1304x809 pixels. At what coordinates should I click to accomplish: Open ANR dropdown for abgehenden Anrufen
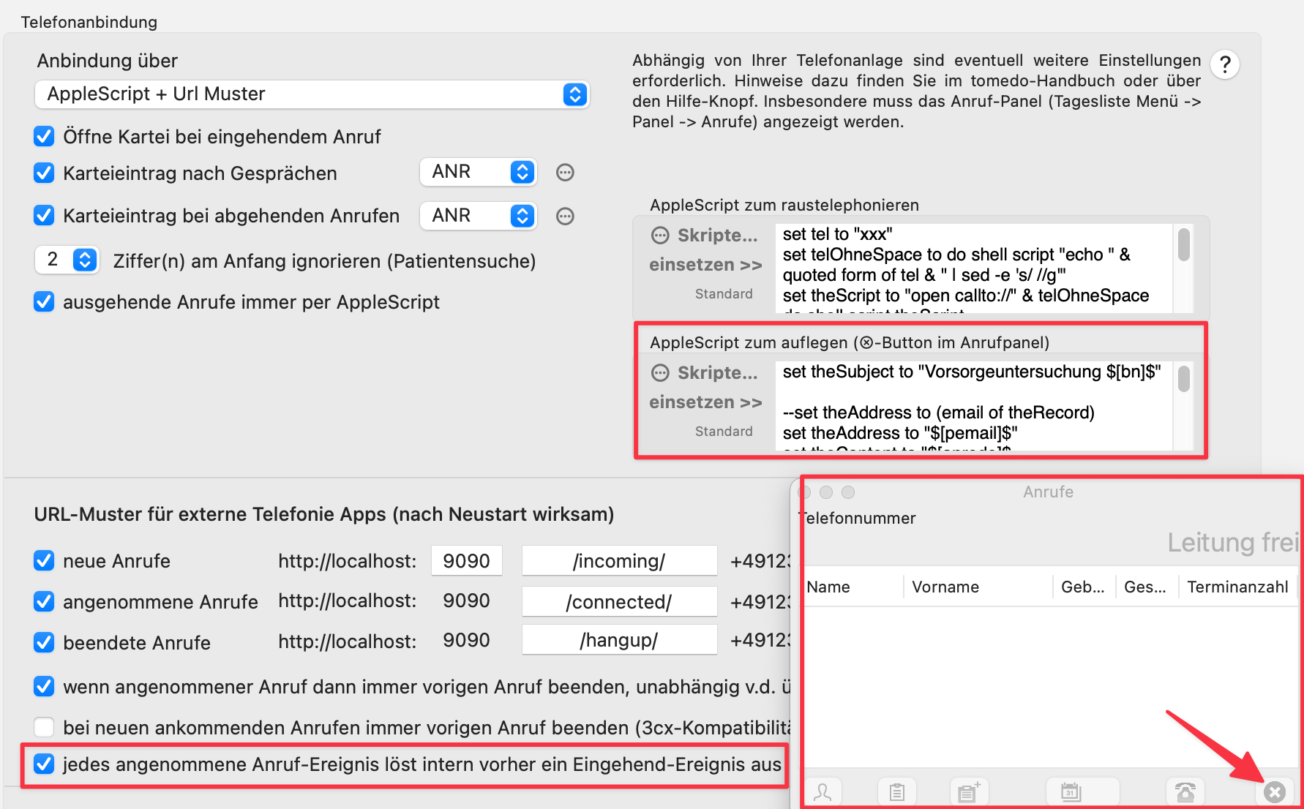coord(479,216)
